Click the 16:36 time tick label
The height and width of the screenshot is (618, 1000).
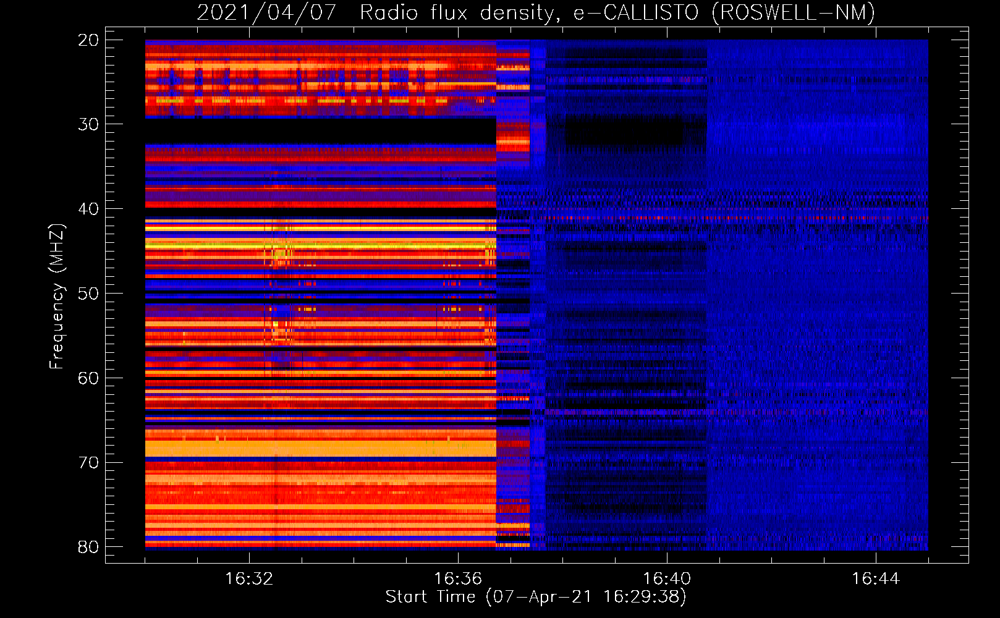[458, 579]
